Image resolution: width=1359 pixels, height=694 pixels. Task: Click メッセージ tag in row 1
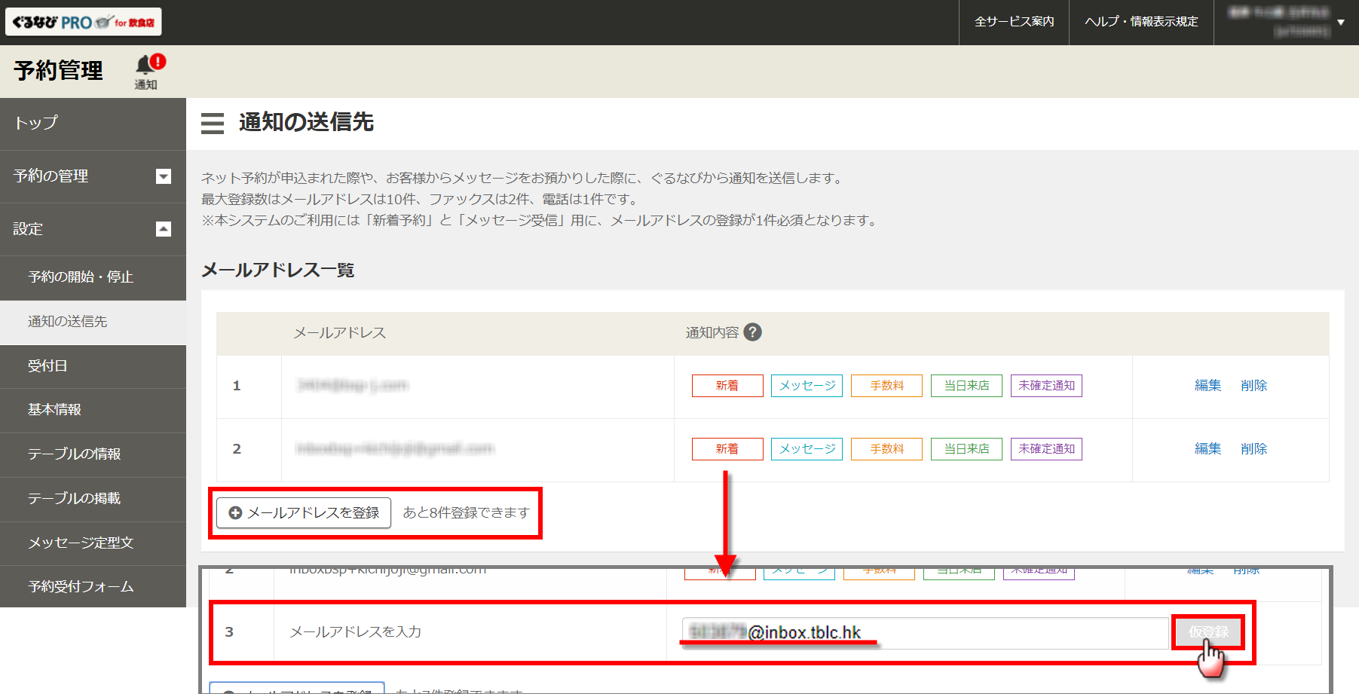(x=807, y=386)
